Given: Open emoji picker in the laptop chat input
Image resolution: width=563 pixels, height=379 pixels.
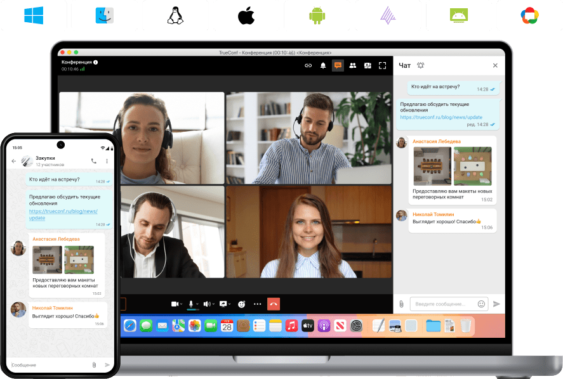Looking at the screenshot, I should tap(481, 304).
